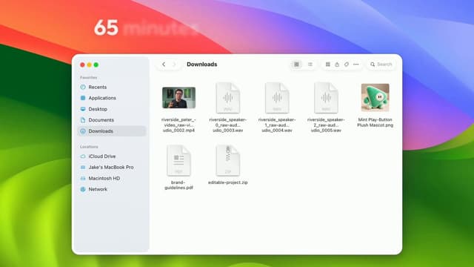The width and height of the screenshot is (474, 267).
Task: Click the file name ending udio_0003.wav
Action: pyautogui.click(x=227, y=125)
